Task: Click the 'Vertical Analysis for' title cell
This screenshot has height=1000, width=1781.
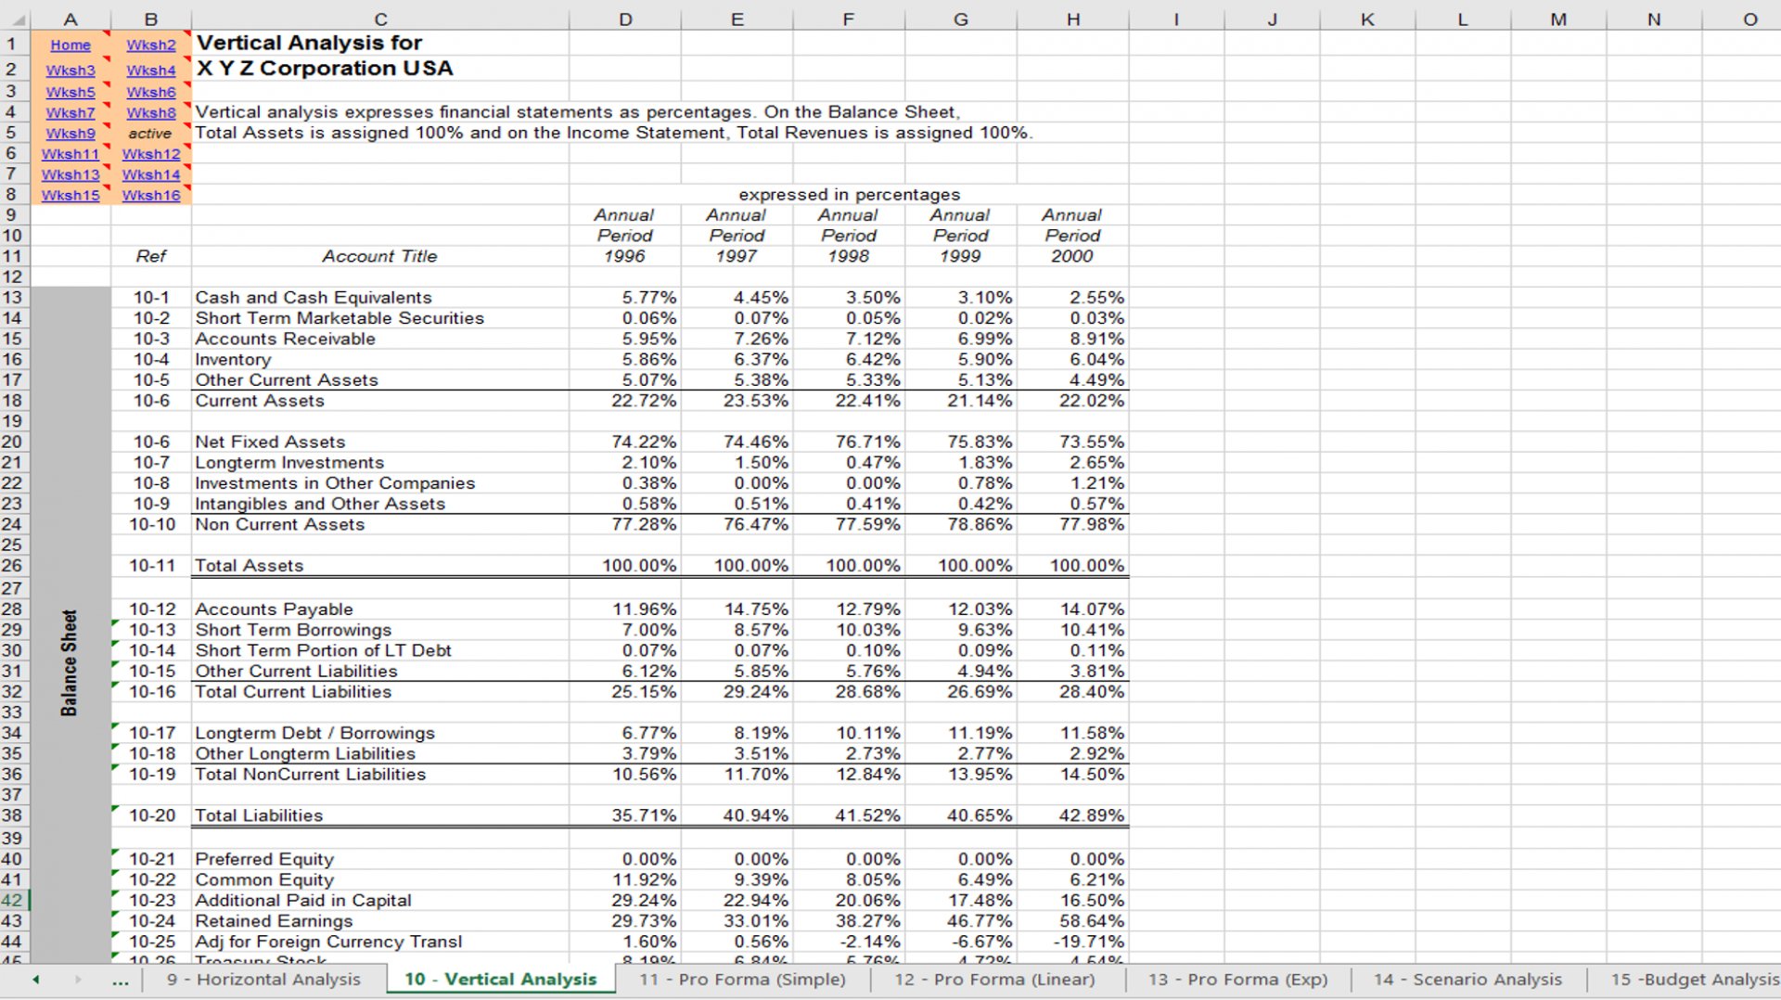Action: (380, 44)
